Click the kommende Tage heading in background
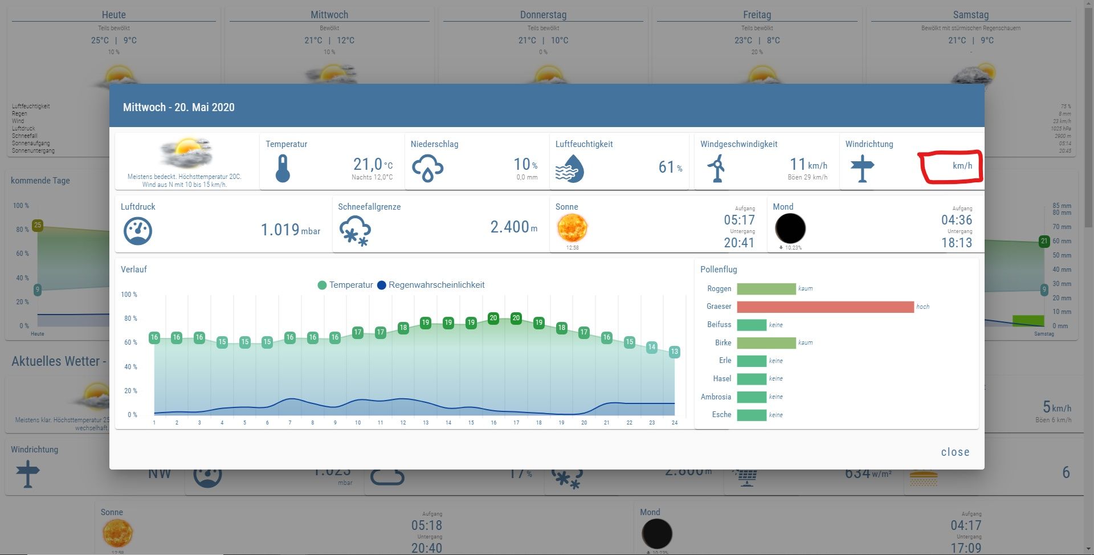This screenshot has width=1094, height=555. tap(40, 181)
